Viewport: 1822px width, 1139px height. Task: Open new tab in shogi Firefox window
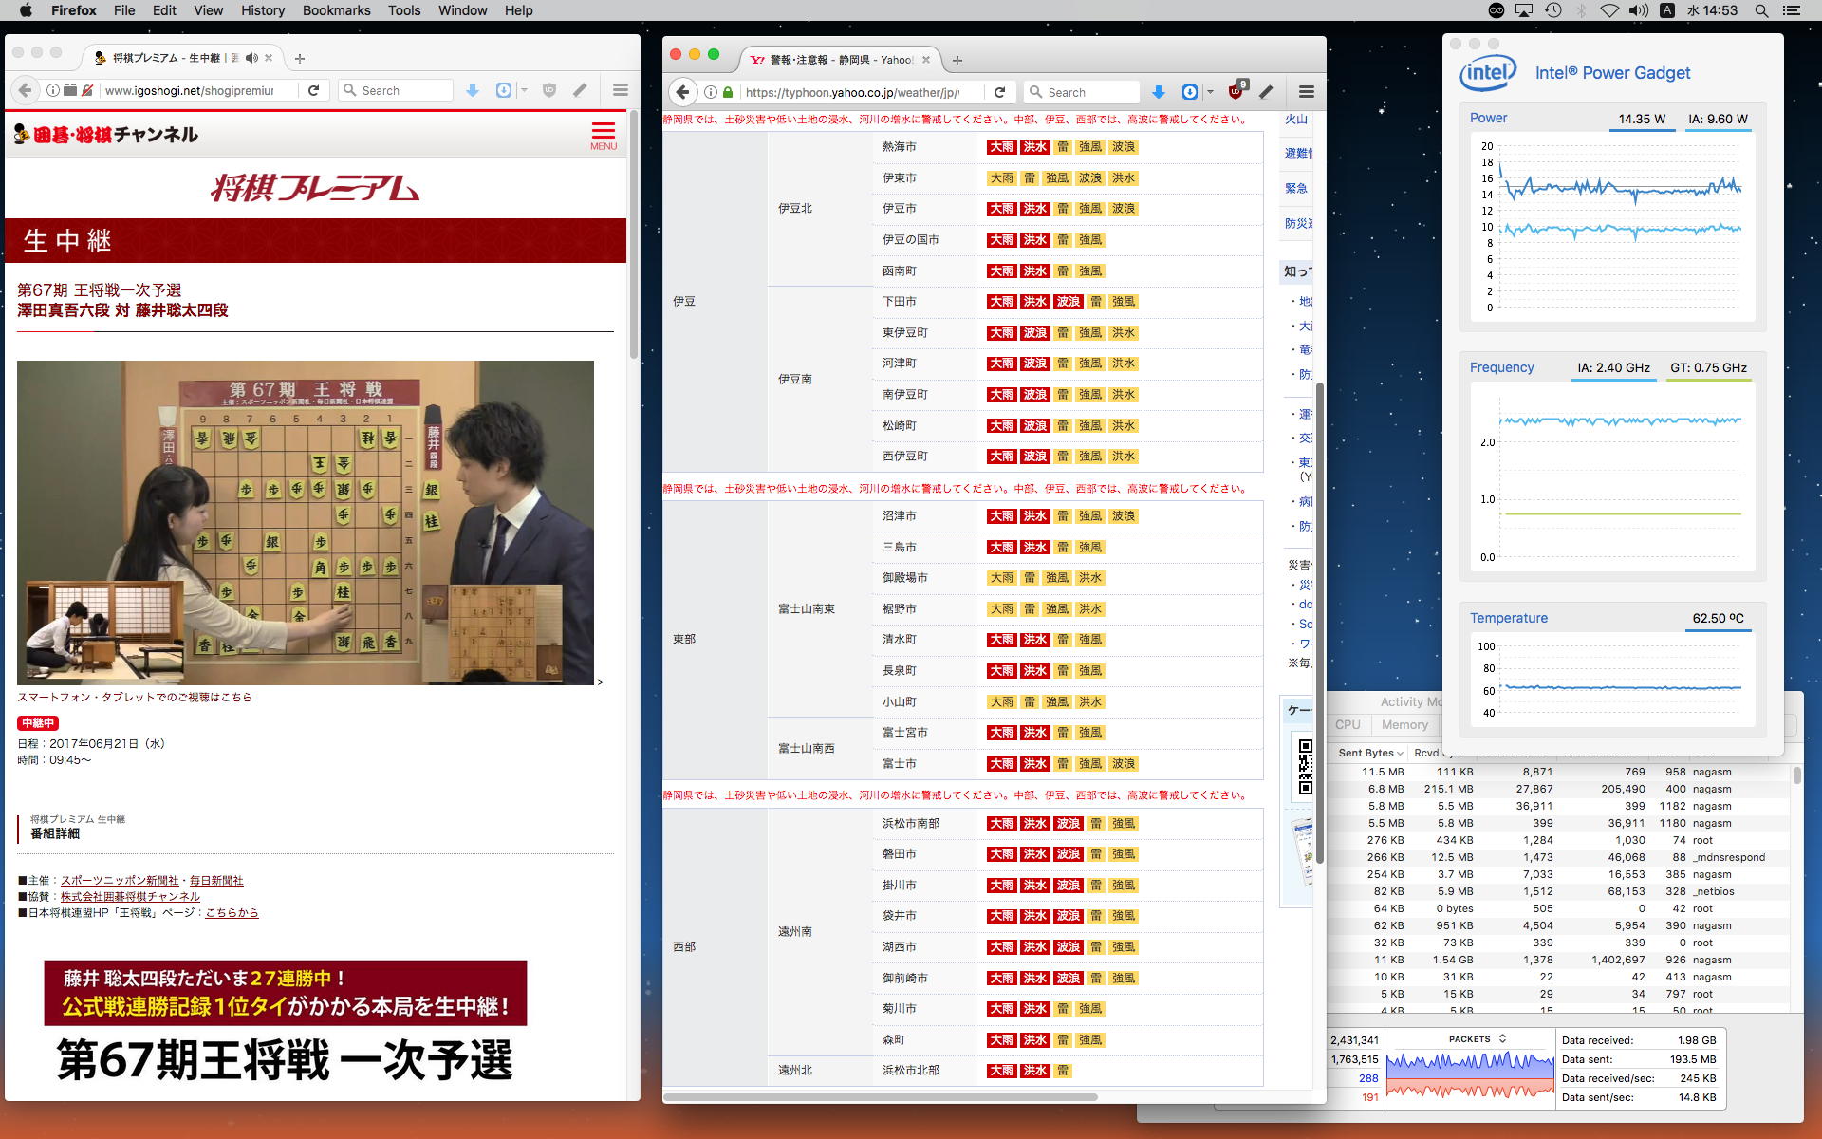300,58
